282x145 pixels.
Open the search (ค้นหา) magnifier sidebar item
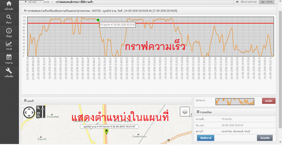(9, 19)
